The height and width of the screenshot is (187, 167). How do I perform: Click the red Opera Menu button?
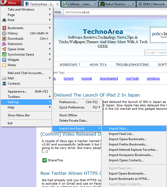coord(11,3)
